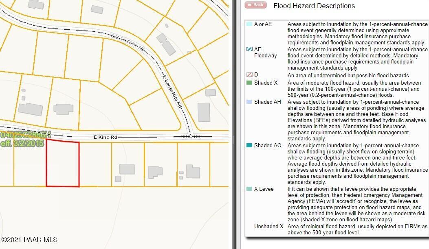Screen dimensions: 429x249
Task: Click the Shaded X green swatch
Action: coord(249,83)
